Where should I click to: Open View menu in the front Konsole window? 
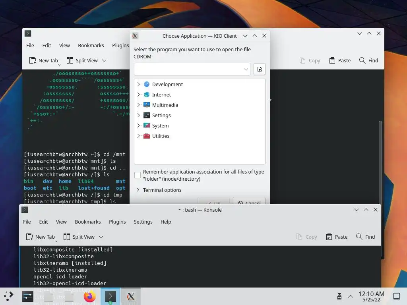(x=61, y=222)
